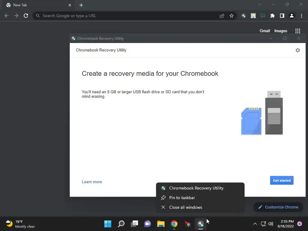Go forward in Chrome navigation
The height and width of the screenshot is (231, 308).
click(16, 16)
